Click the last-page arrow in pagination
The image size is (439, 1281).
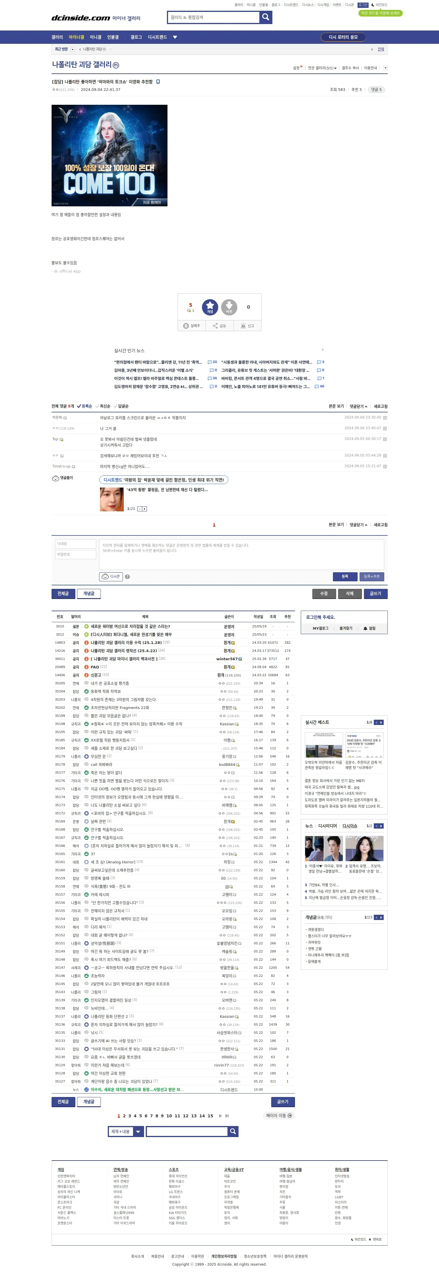click(x=227, y=1116)
